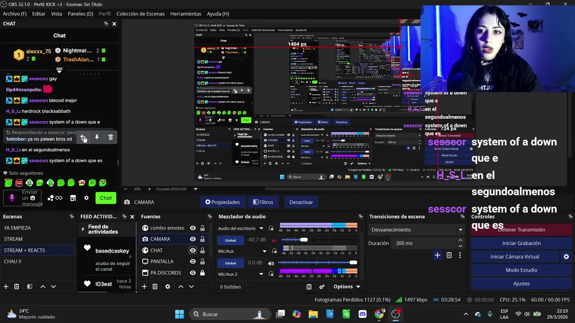Open Audio del escritorio track dropdown arrow

click(261, 228)
